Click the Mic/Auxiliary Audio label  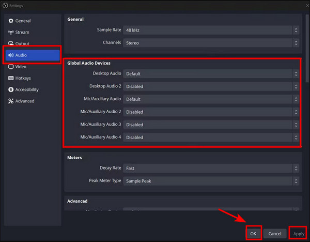(x=102, y=99)
